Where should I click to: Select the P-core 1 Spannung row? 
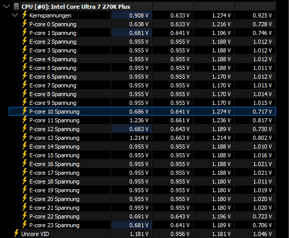(142, 33)
